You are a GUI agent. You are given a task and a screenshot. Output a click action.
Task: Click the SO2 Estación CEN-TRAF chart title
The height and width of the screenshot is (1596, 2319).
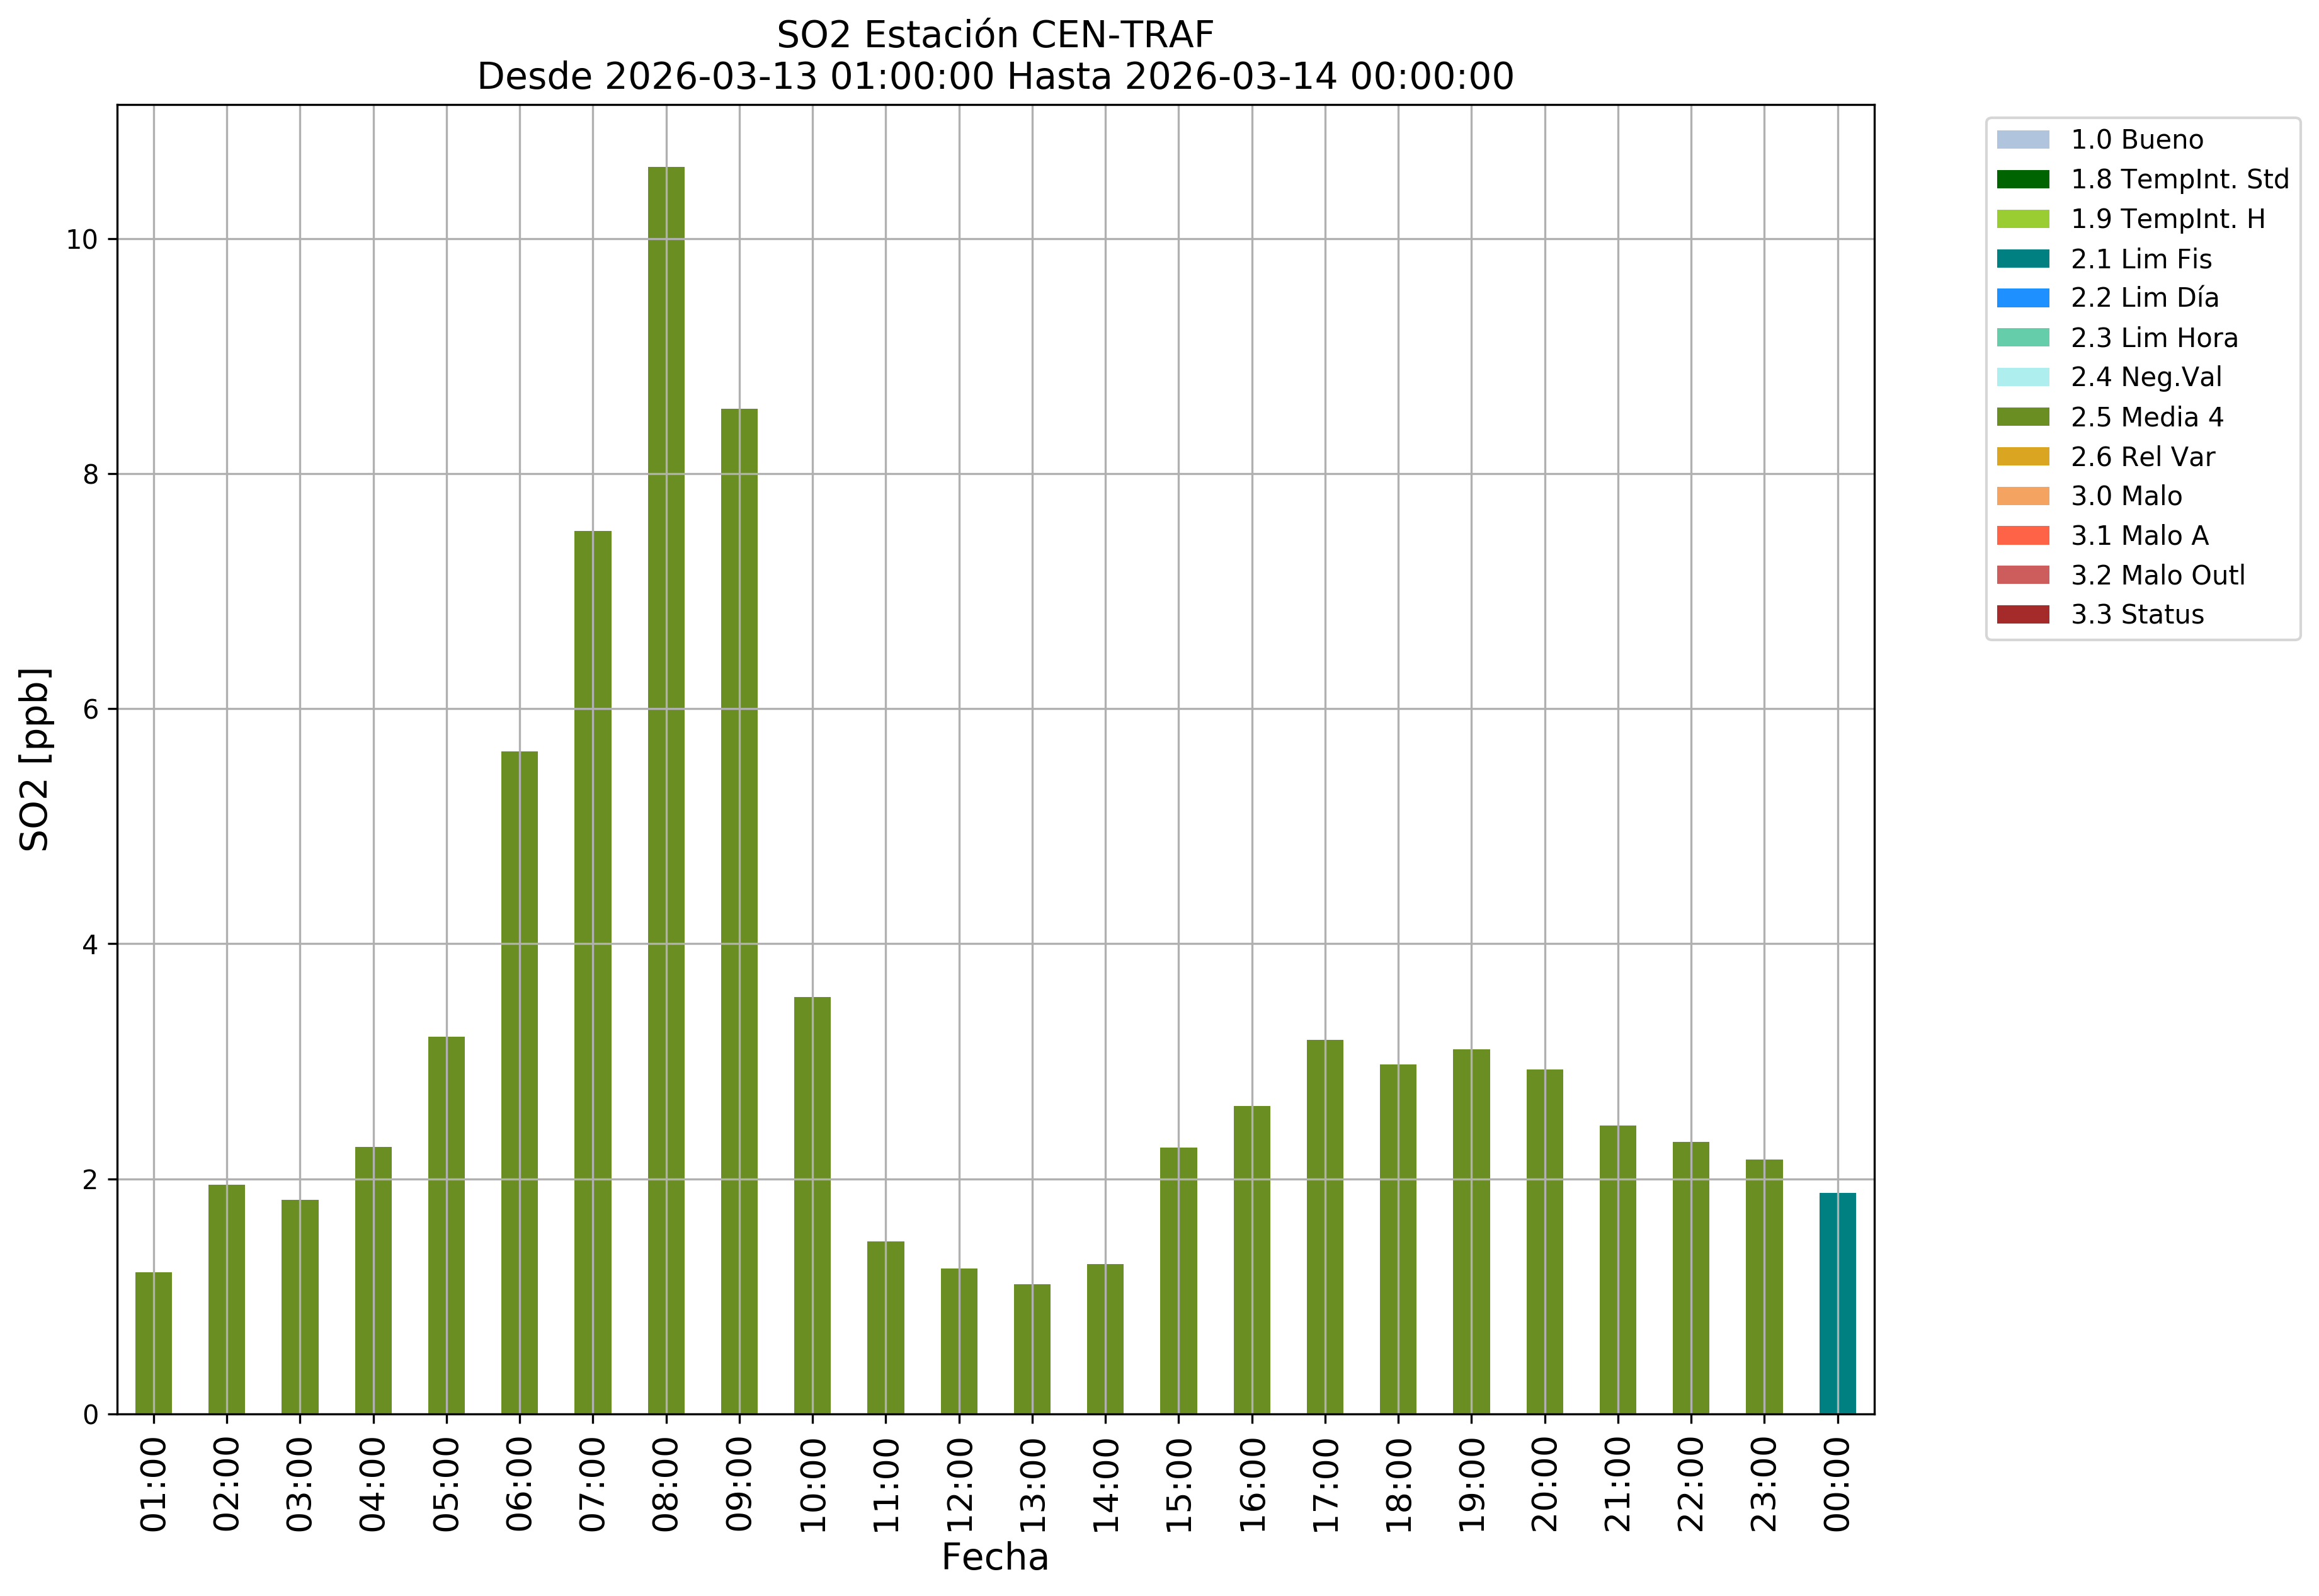pos(995,35)
